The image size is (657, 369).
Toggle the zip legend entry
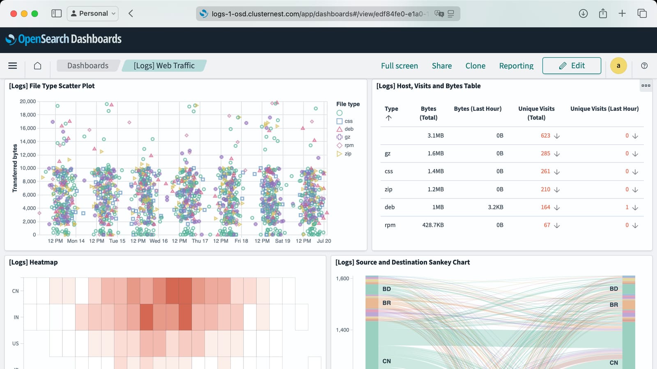(344, 154)
